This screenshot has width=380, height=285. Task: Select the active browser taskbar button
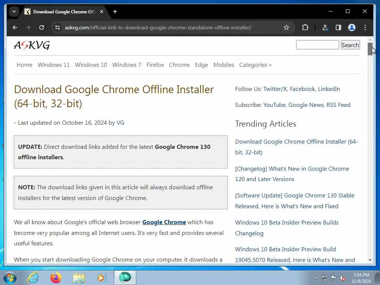125,278
